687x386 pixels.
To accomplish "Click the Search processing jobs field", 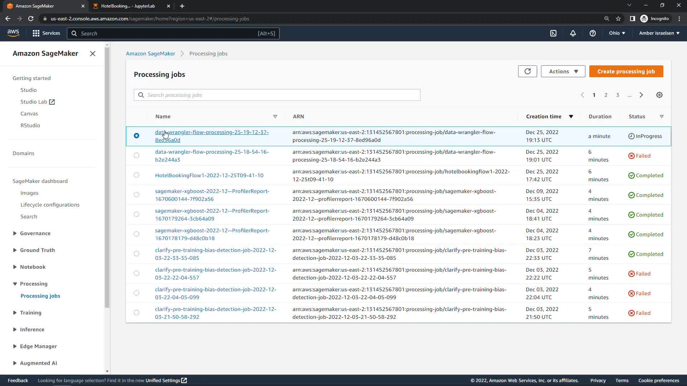I will point(277,95).
